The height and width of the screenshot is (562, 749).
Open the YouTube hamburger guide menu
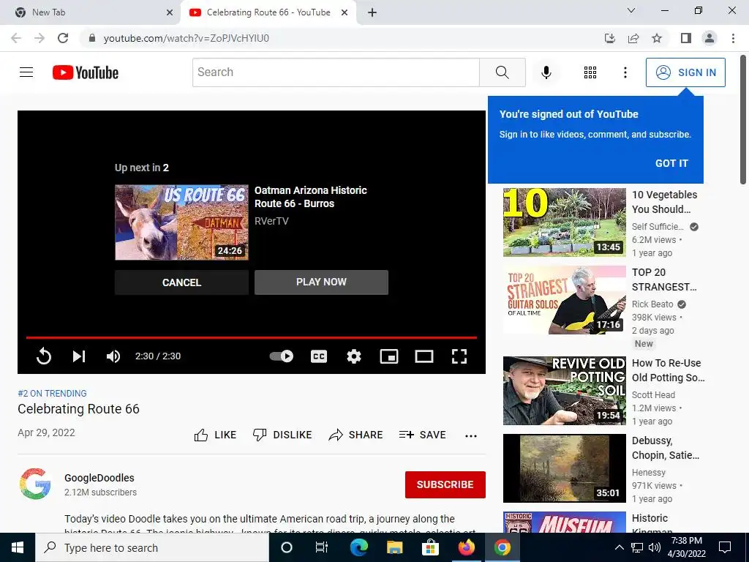(26, 72)
